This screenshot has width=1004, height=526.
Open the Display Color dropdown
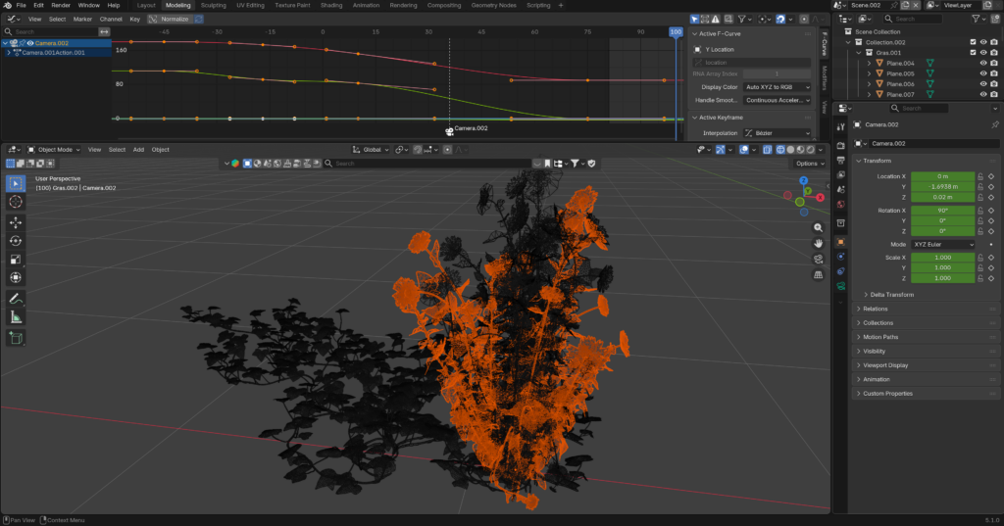pyautogui.click(x=778, y=87)
